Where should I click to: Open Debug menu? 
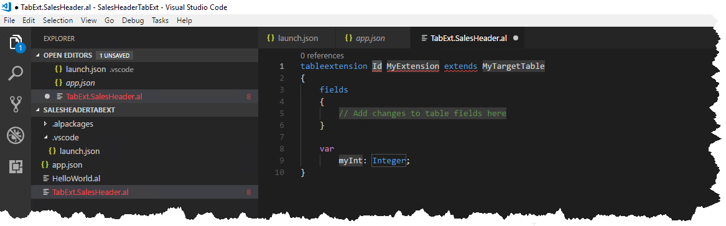133,20
